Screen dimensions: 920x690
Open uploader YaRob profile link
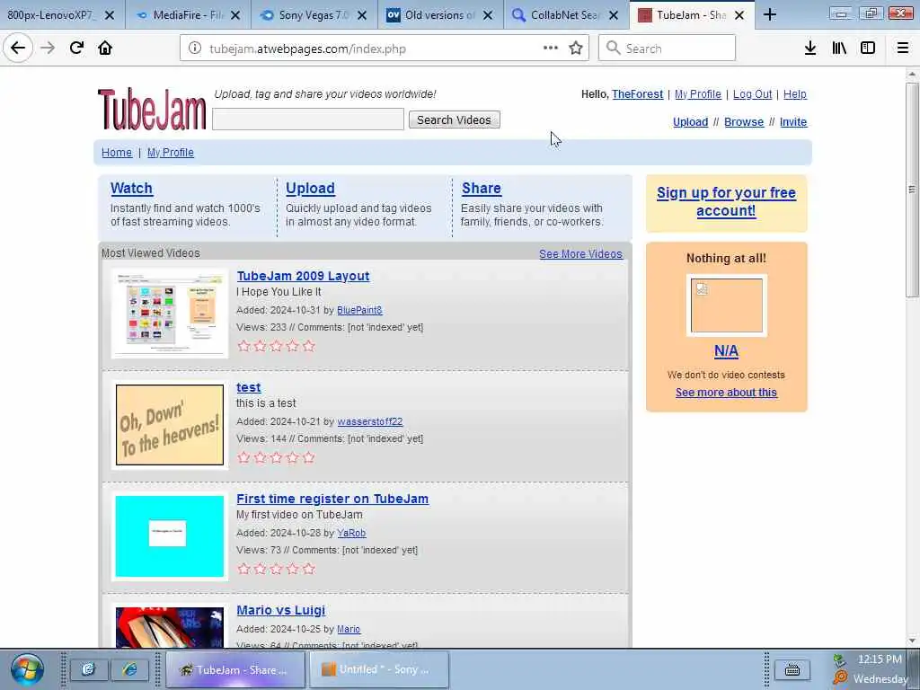351,534
